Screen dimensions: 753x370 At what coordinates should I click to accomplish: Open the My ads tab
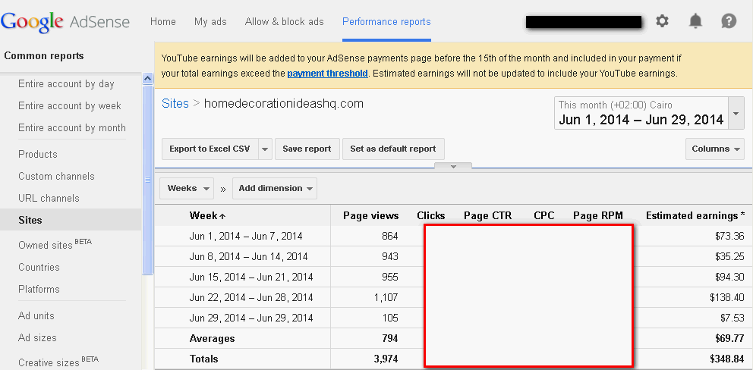[210, 22]
